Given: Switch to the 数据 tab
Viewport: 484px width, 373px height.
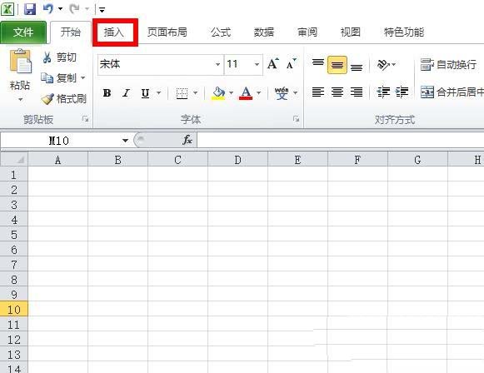Looking at the screenshot, I should click(264, 32).
